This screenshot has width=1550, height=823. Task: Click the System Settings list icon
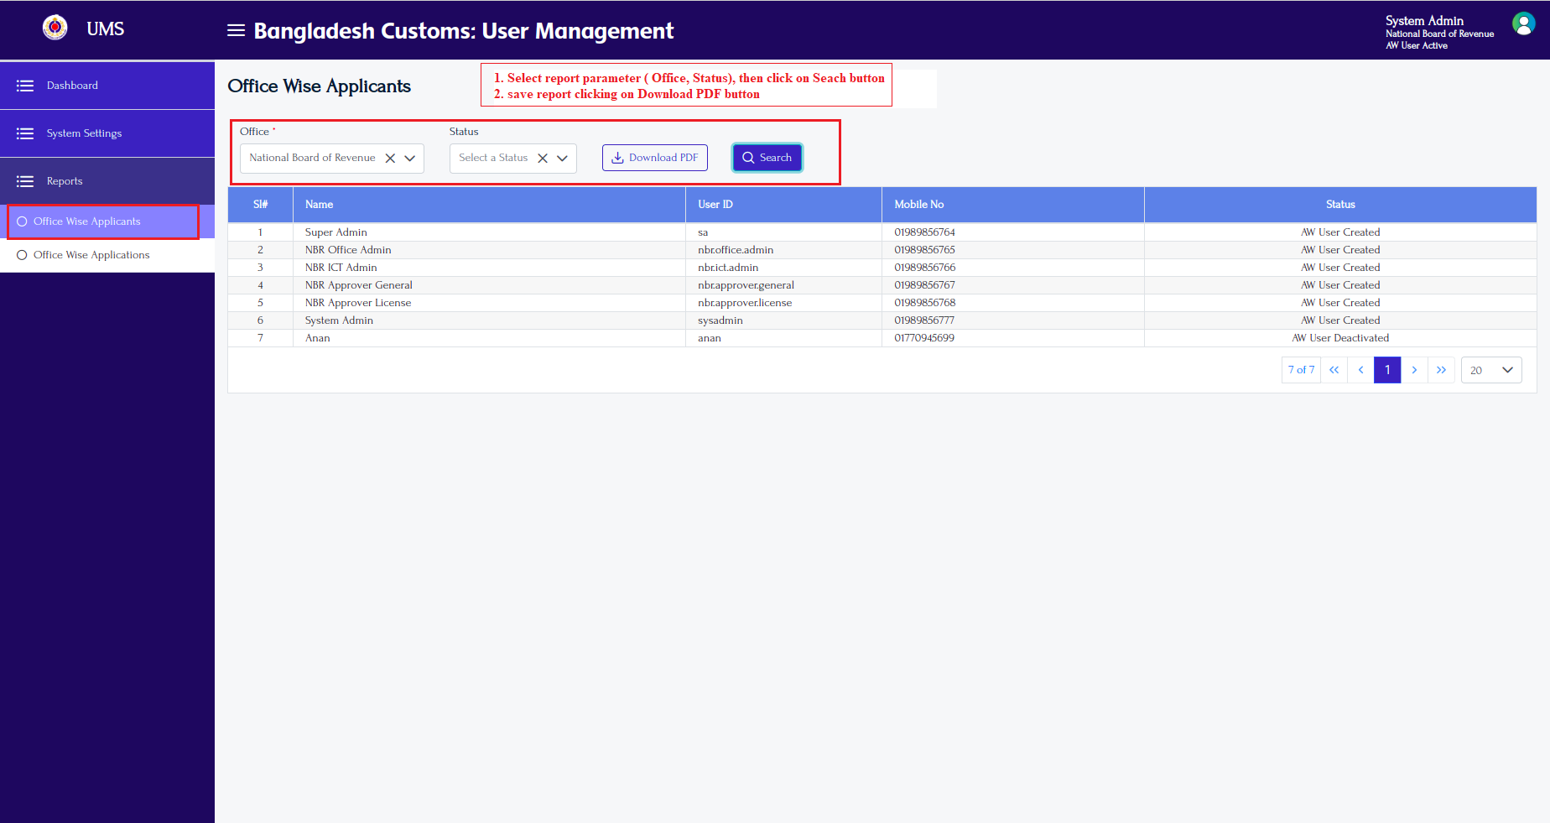tap(25, 133)
